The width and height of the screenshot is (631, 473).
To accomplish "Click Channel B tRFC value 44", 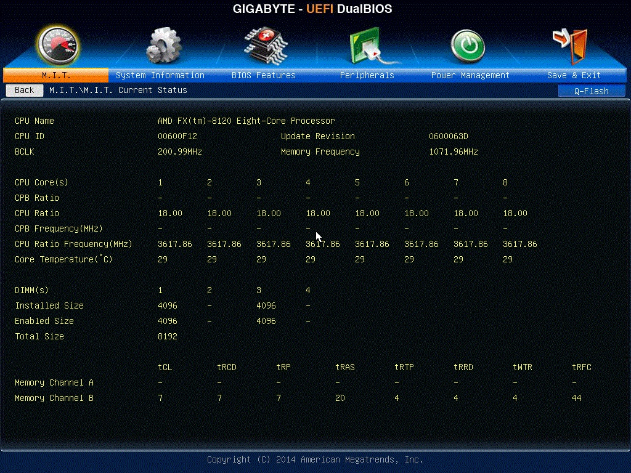I will [x=577, y=398].
